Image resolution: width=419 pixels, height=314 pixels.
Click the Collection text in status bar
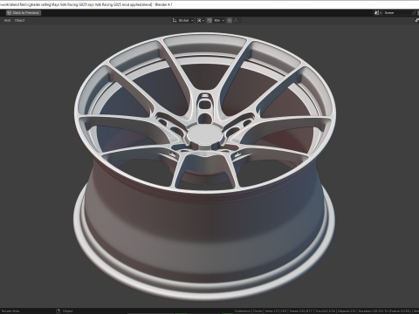pos(243,311)
